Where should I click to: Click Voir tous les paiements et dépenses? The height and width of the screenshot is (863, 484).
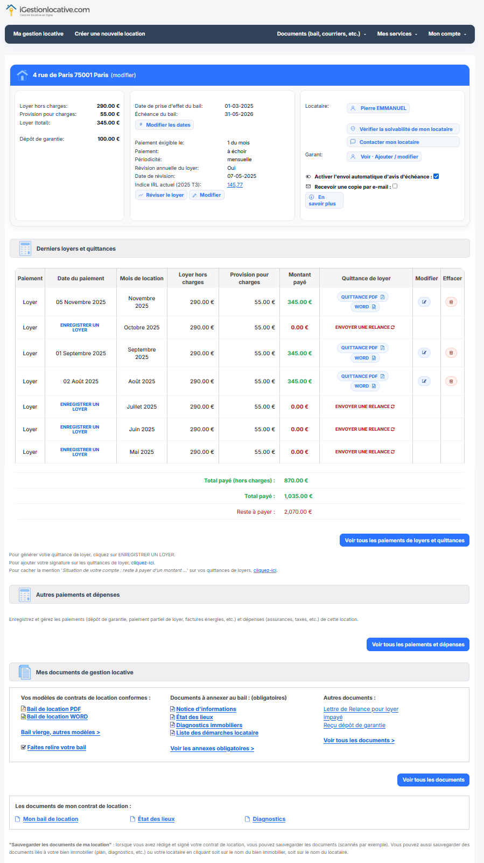(418, 644)
